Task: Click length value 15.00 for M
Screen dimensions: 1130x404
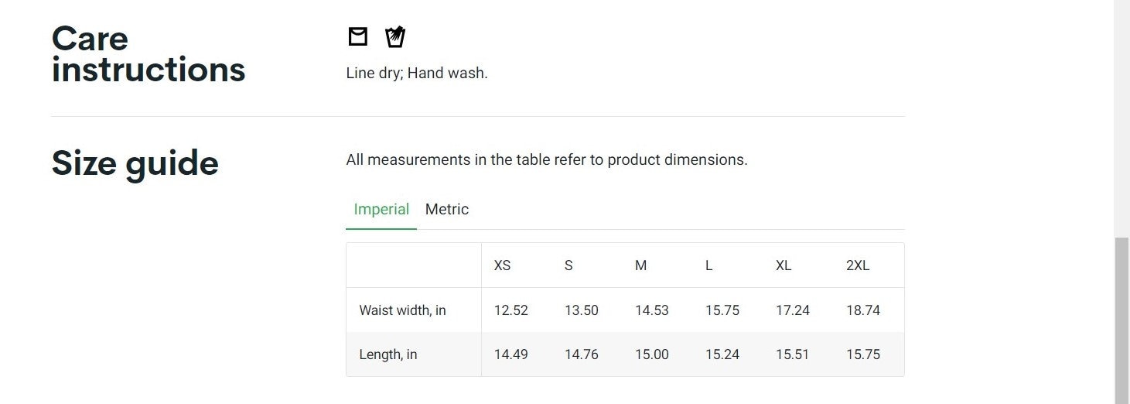Action: pyautogui.click(x=652, y=354)
